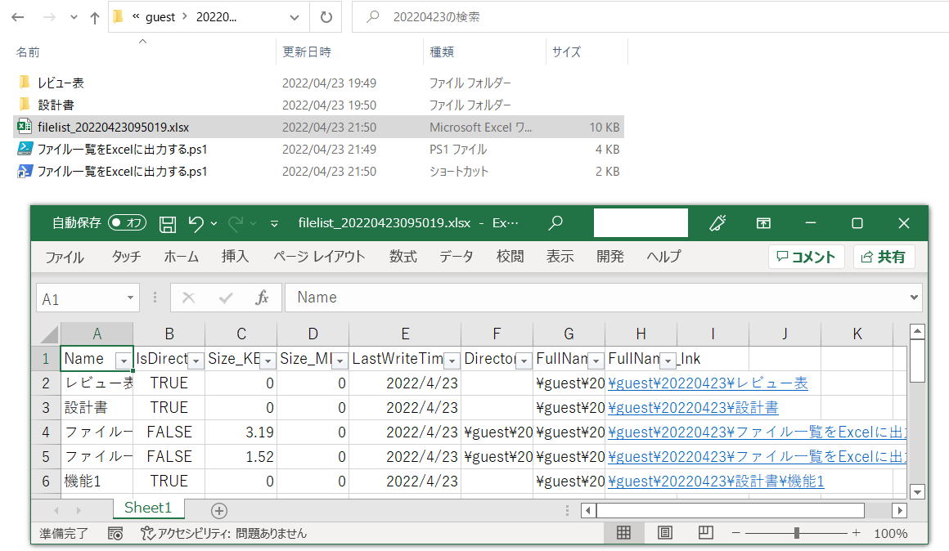
Task: Switch to the データ ribbon tab
Action: 456,256
